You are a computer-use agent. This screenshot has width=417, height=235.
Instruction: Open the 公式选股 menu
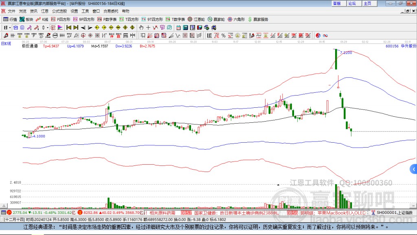coord(59,11)
